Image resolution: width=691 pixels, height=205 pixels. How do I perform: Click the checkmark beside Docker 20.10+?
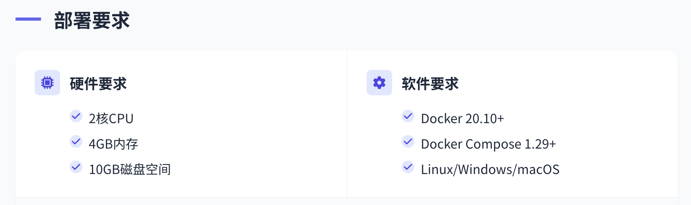click(x=408, y=116)
